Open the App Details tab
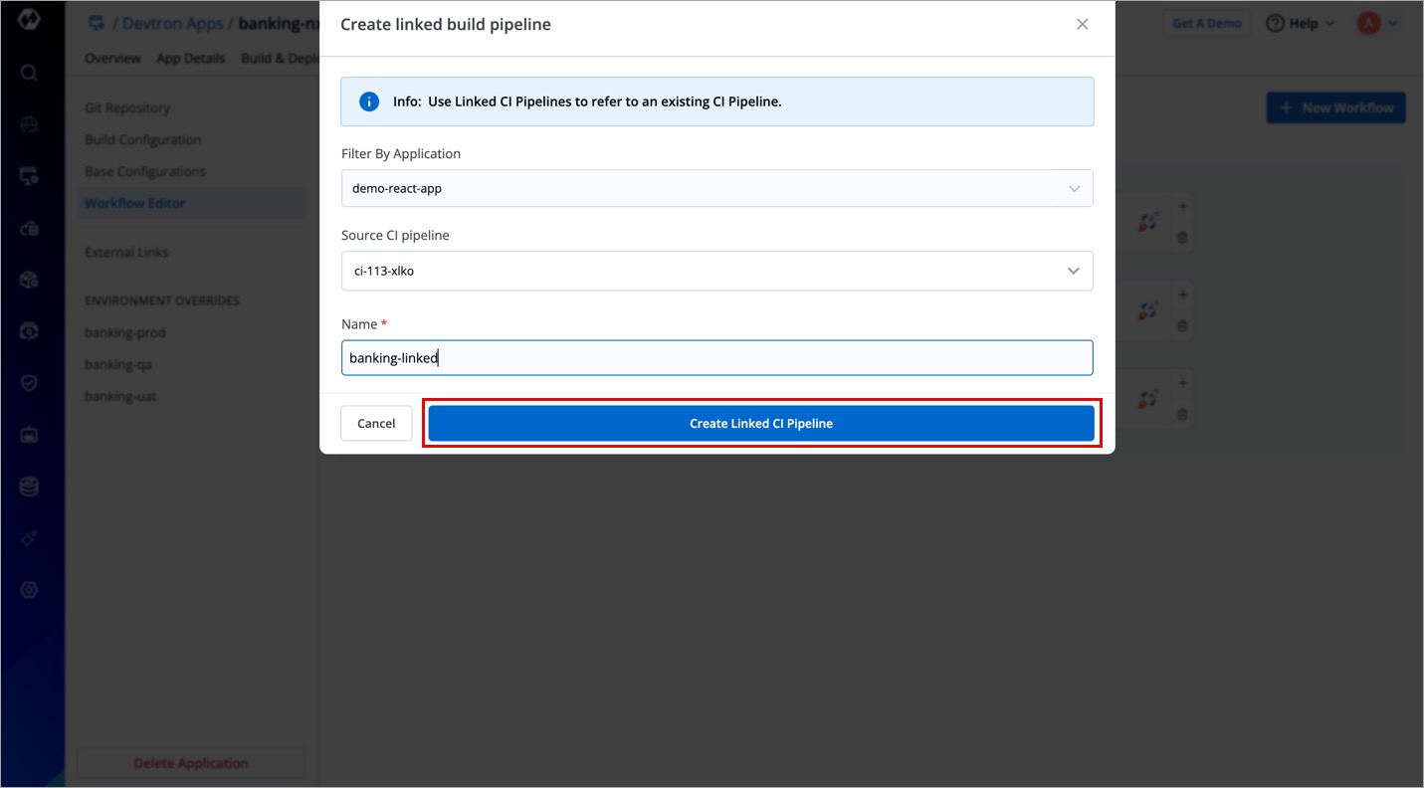This screenshot has height=788, width=1424. click(190, 59)
